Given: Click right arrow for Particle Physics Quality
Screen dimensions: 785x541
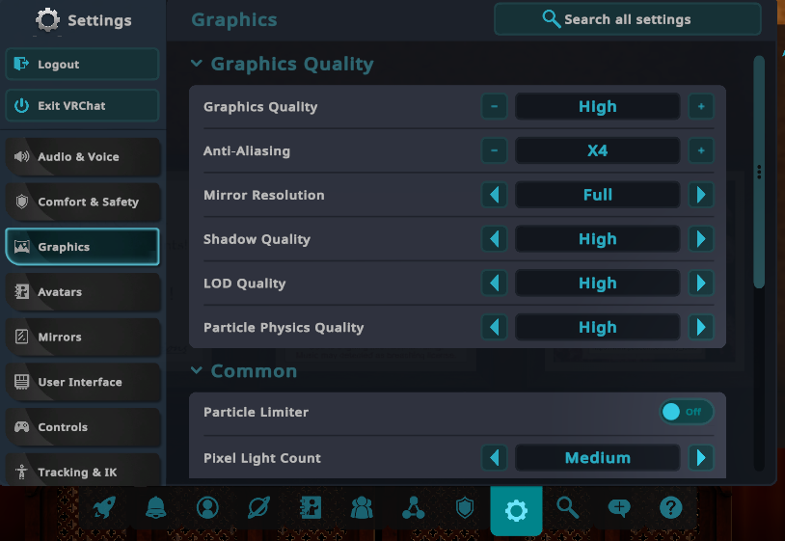Looking at the screenshot, I should [x=701, y=327].
